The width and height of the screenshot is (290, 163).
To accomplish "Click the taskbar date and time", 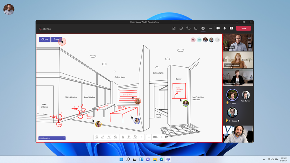I will tap(284, 159).
